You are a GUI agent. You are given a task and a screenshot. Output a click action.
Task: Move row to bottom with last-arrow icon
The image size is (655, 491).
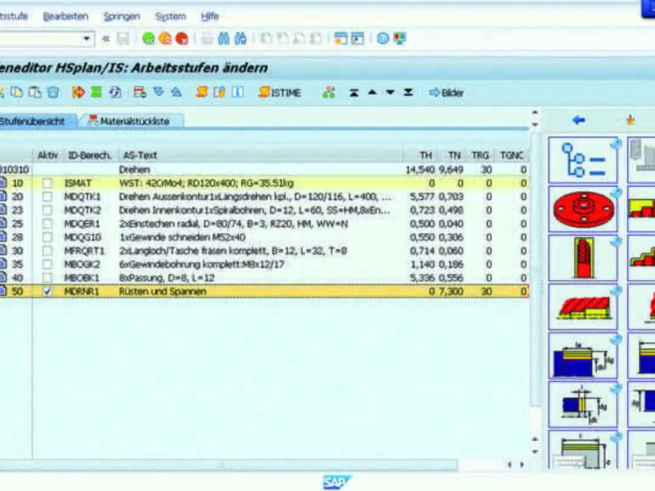[408, 92]
